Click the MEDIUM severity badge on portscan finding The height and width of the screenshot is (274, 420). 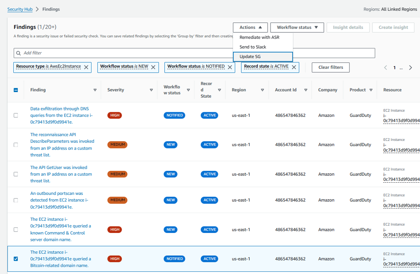(117, 200)
